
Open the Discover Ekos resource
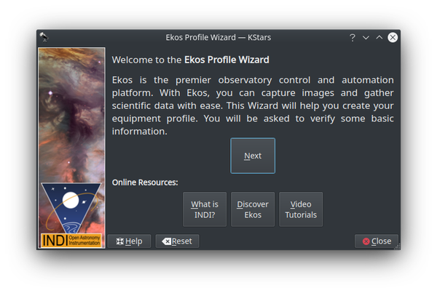(x=253, y=209)
